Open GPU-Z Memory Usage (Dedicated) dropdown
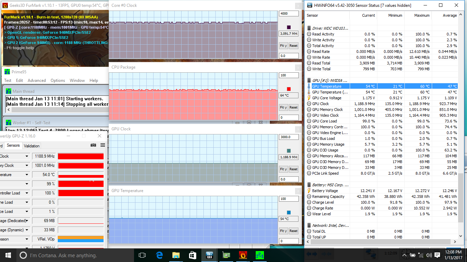Viewport: 467px width, 262px height. pyautogui.click(x=27, y=221)
